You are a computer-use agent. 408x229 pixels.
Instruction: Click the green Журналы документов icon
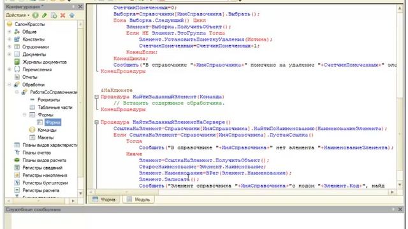(x=17, y=62)
